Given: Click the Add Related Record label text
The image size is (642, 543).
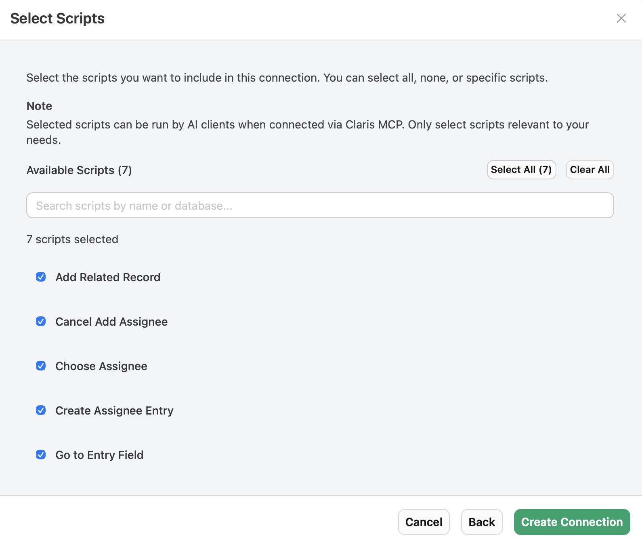Looking at the screenshot, I should (x=108, y=277).
